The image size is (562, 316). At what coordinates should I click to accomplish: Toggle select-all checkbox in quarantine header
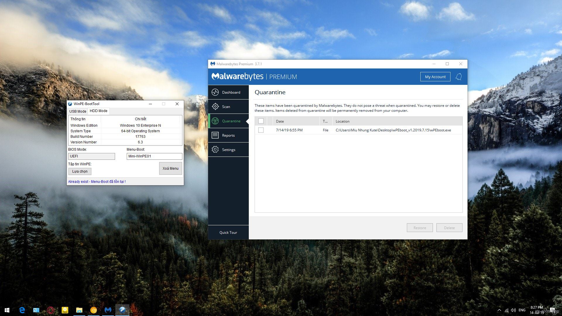coord(261,121)
